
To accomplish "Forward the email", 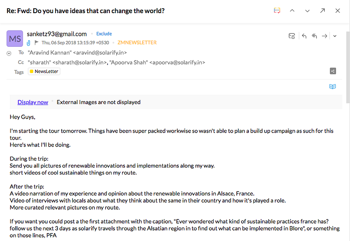I will coord(325,36).
